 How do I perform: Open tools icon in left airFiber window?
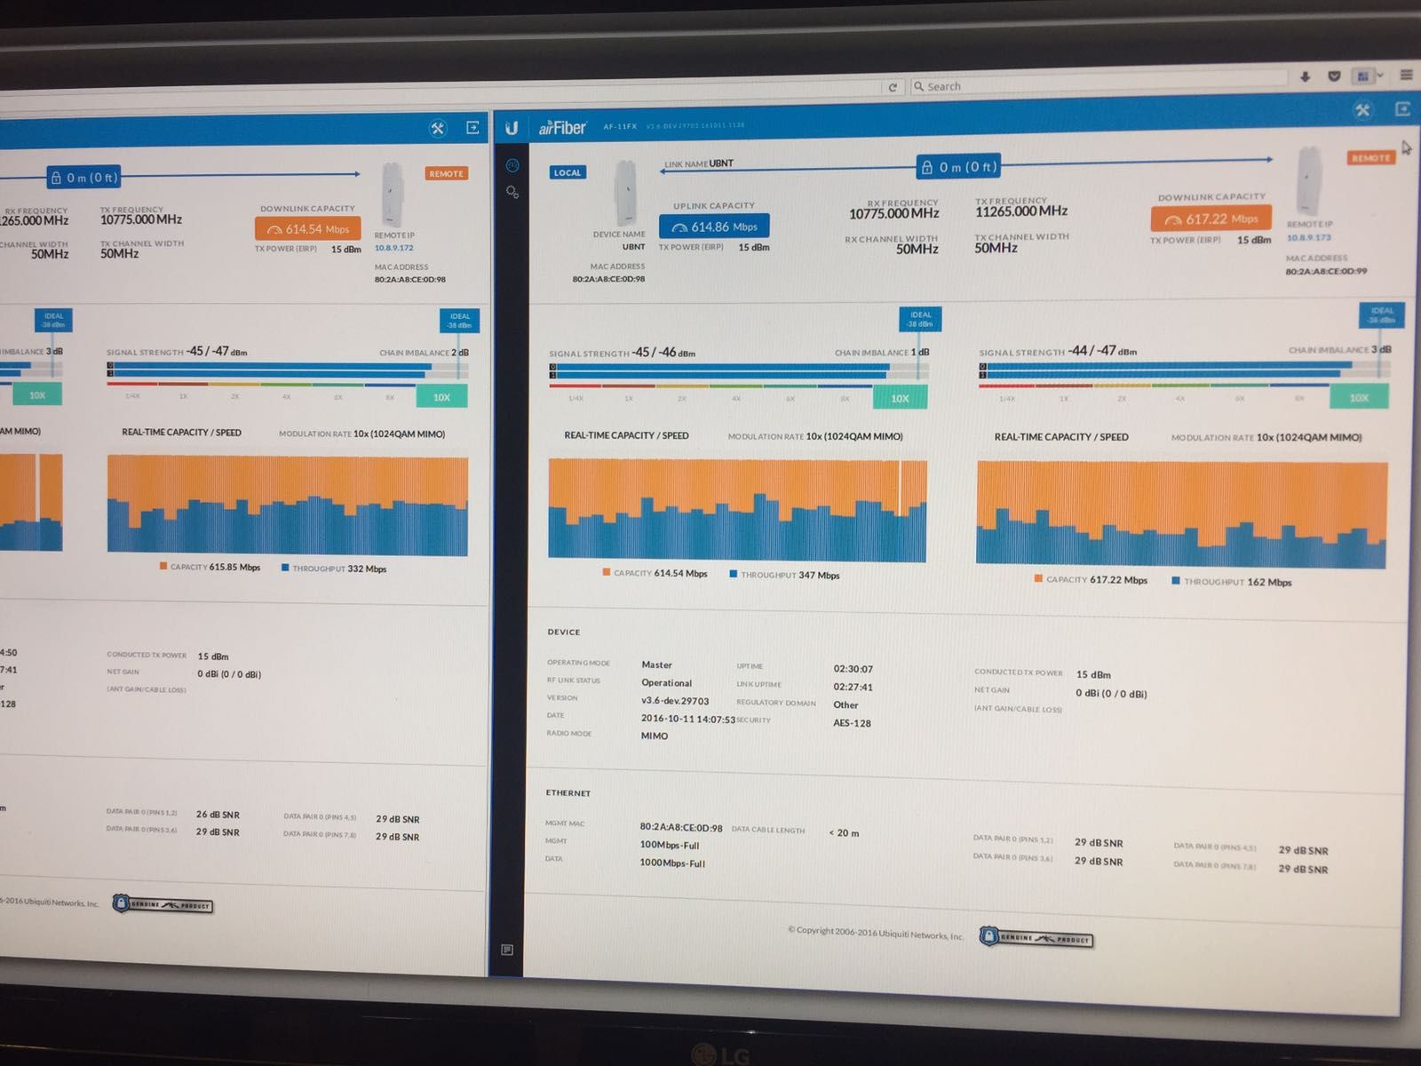pos(438,128)
